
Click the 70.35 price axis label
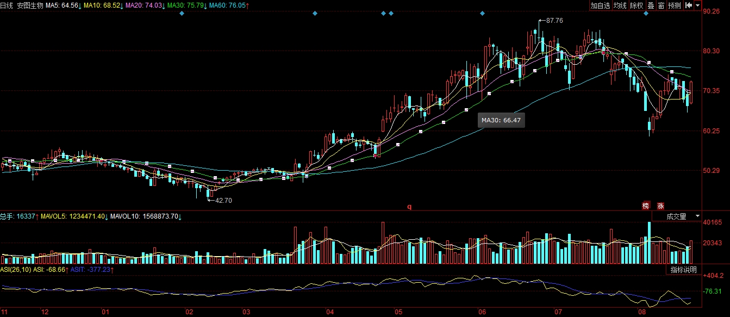click(x=712, y=91)
